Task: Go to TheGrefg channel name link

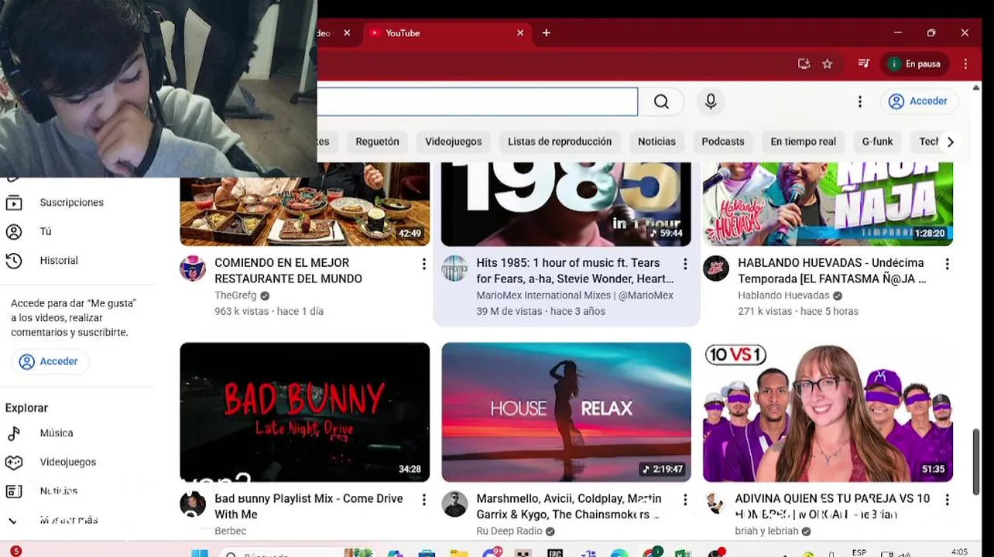Action: pos(235,296)
